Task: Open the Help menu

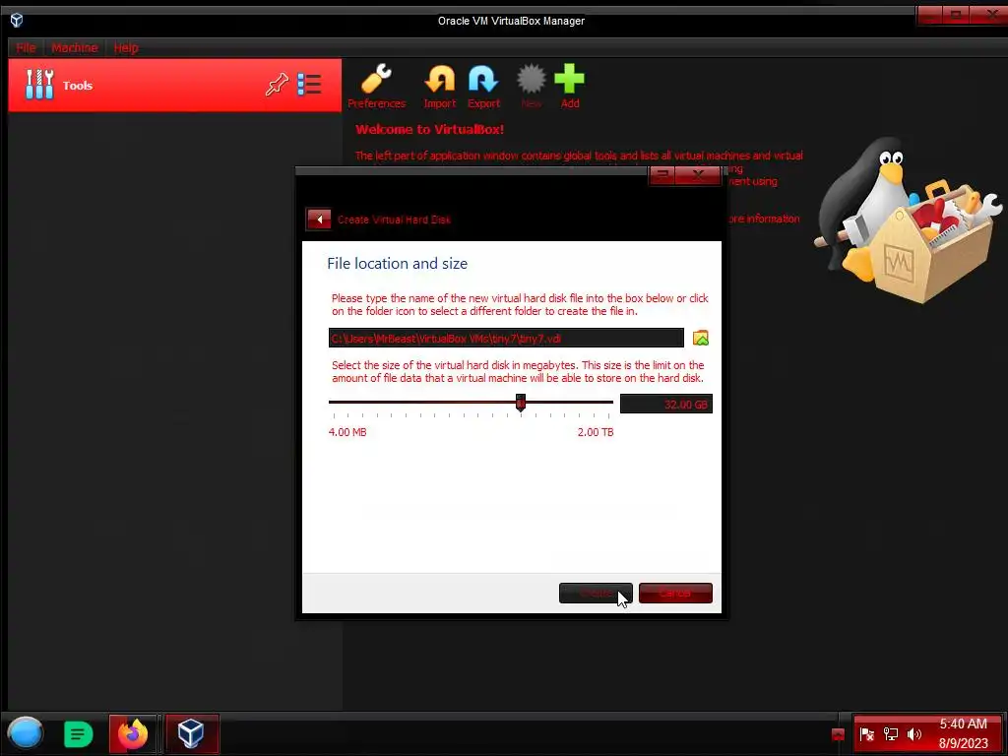Action: (x=126, y=47)
